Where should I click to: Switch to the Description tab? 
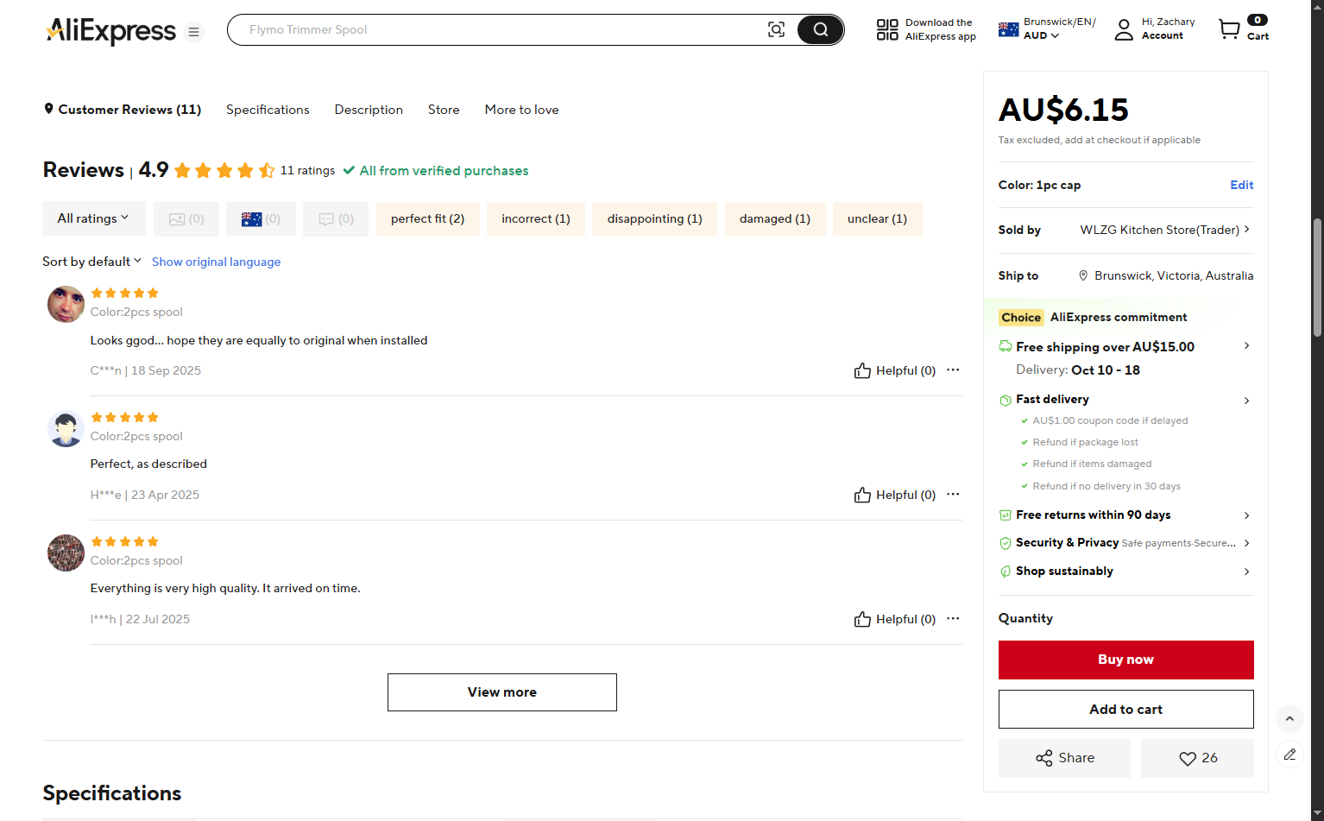[369, 110]
